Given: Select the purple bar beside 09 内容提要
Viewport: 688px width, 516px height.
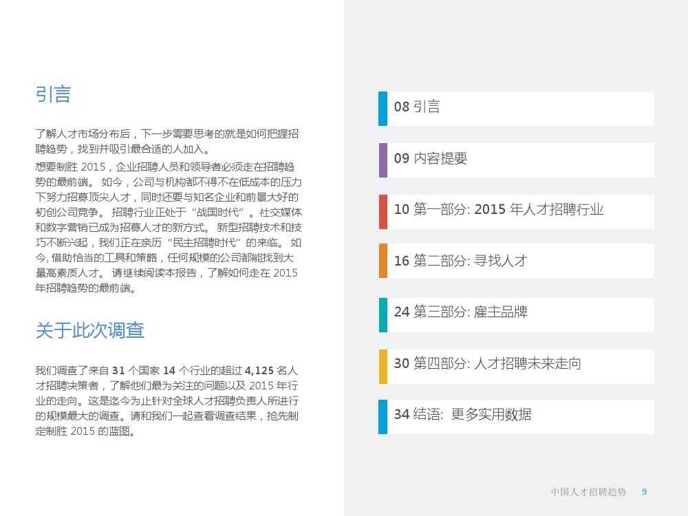Looking at the screenshot, I should pyautogui.click(x=383, y=160).
